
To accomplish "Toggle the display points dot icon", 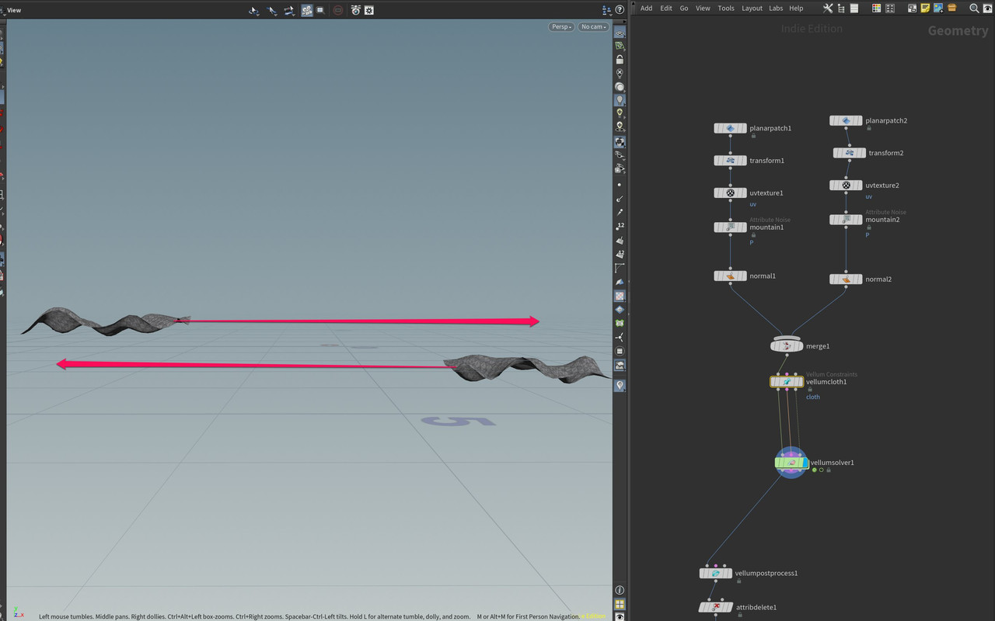I will [620, 185].
